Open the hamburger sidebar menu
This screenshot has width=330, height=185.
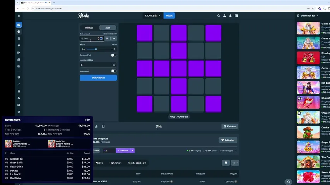tap(19, 15)
